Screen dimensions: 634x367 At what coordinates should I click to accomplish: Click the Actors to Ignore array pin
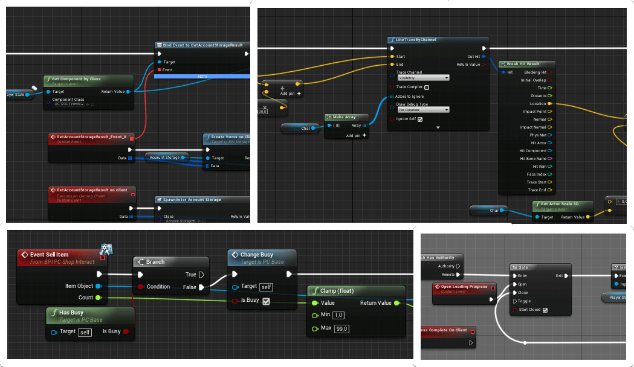click(x=392, y=97)
